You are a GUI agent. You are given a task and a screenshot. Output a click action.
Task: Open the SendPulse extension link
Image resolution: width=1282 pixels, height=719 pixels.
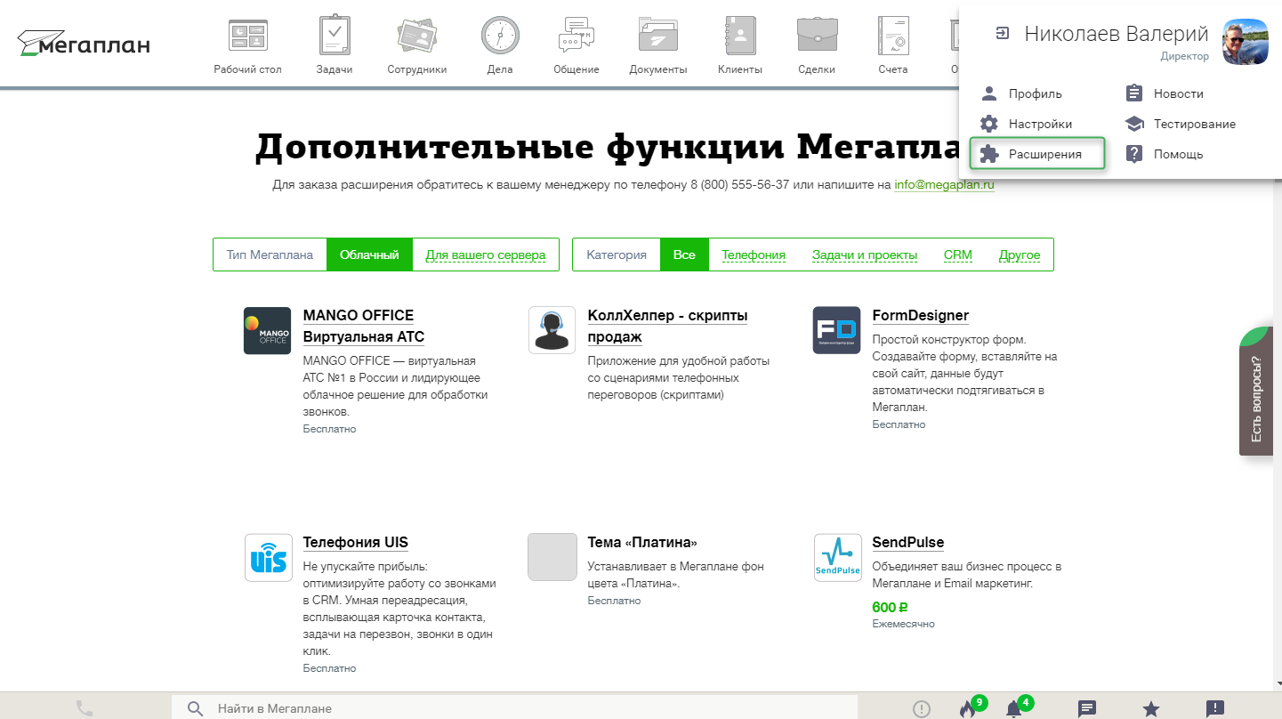pos(908,542)
